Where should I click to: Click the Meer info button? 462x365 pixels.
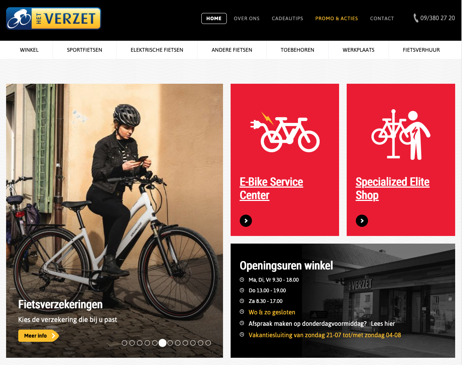[38, 336]
